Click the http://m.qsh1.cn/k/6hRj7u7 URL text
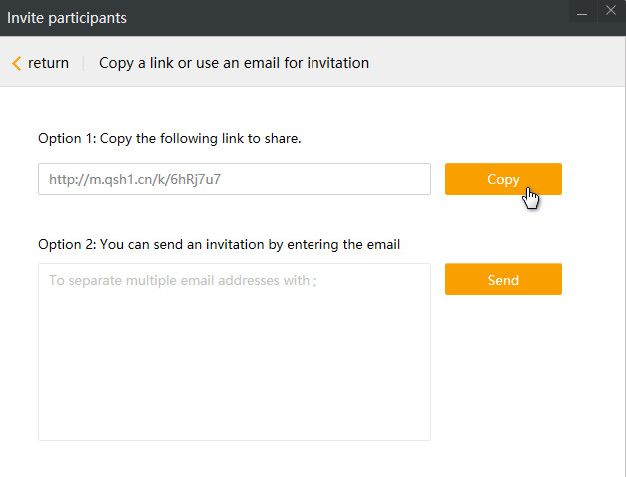The width and height of the screenshot is (626, 477). point(141,180)
